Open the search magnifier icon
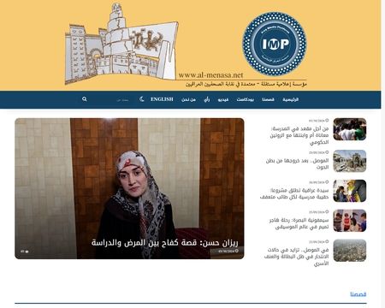The height and width of the screenshot is (308, 385). (85, 99)
